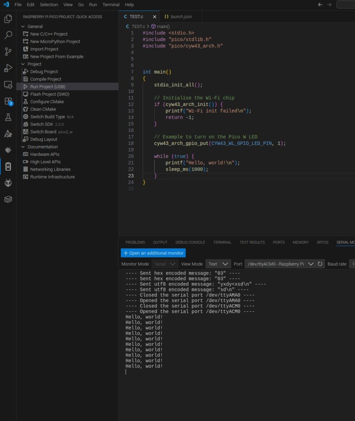Select Flash Project (SWD)
The width and height of the screenshot is (355, 421).
pyautogui.click(x=49, y=94)
